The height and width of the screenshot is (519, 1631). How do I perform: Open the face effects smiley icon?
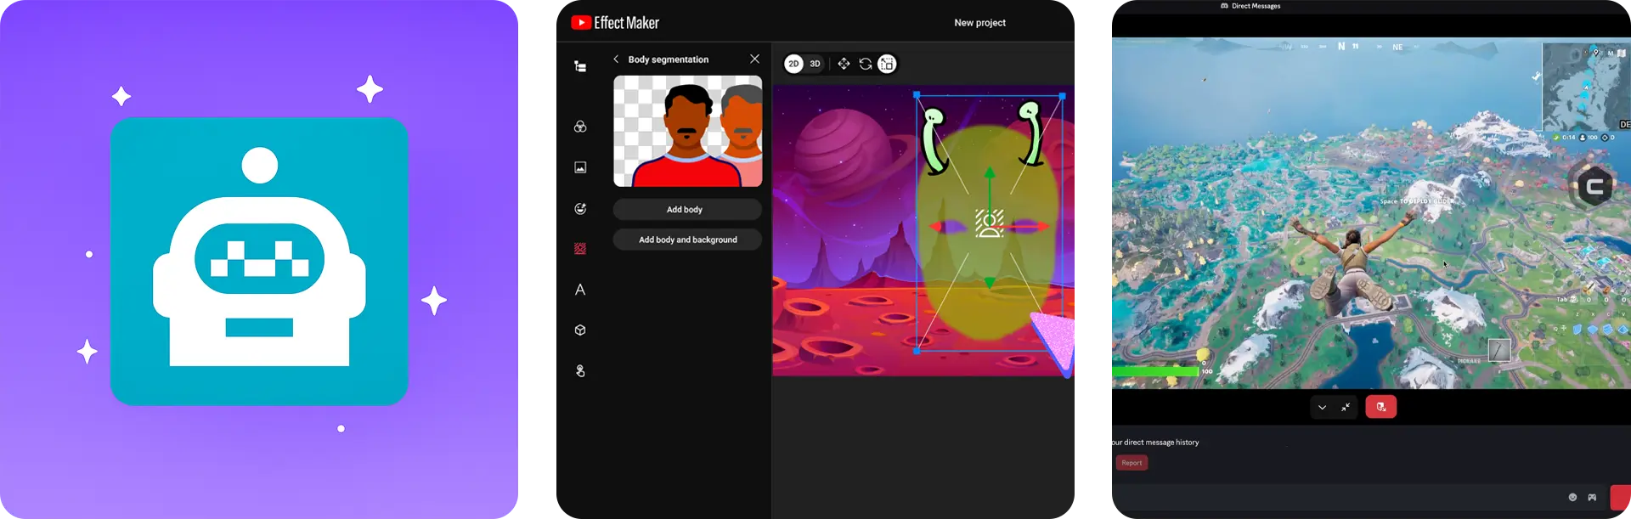(x=580, y=208)
